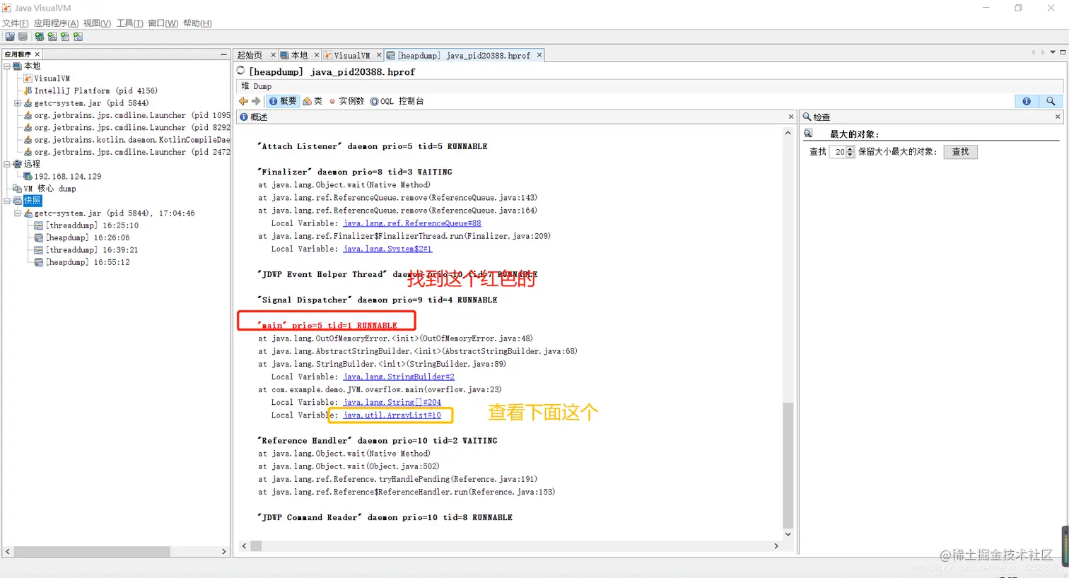Click the object count field showing 20
1069x578 pixels.
tap(838, 152)
